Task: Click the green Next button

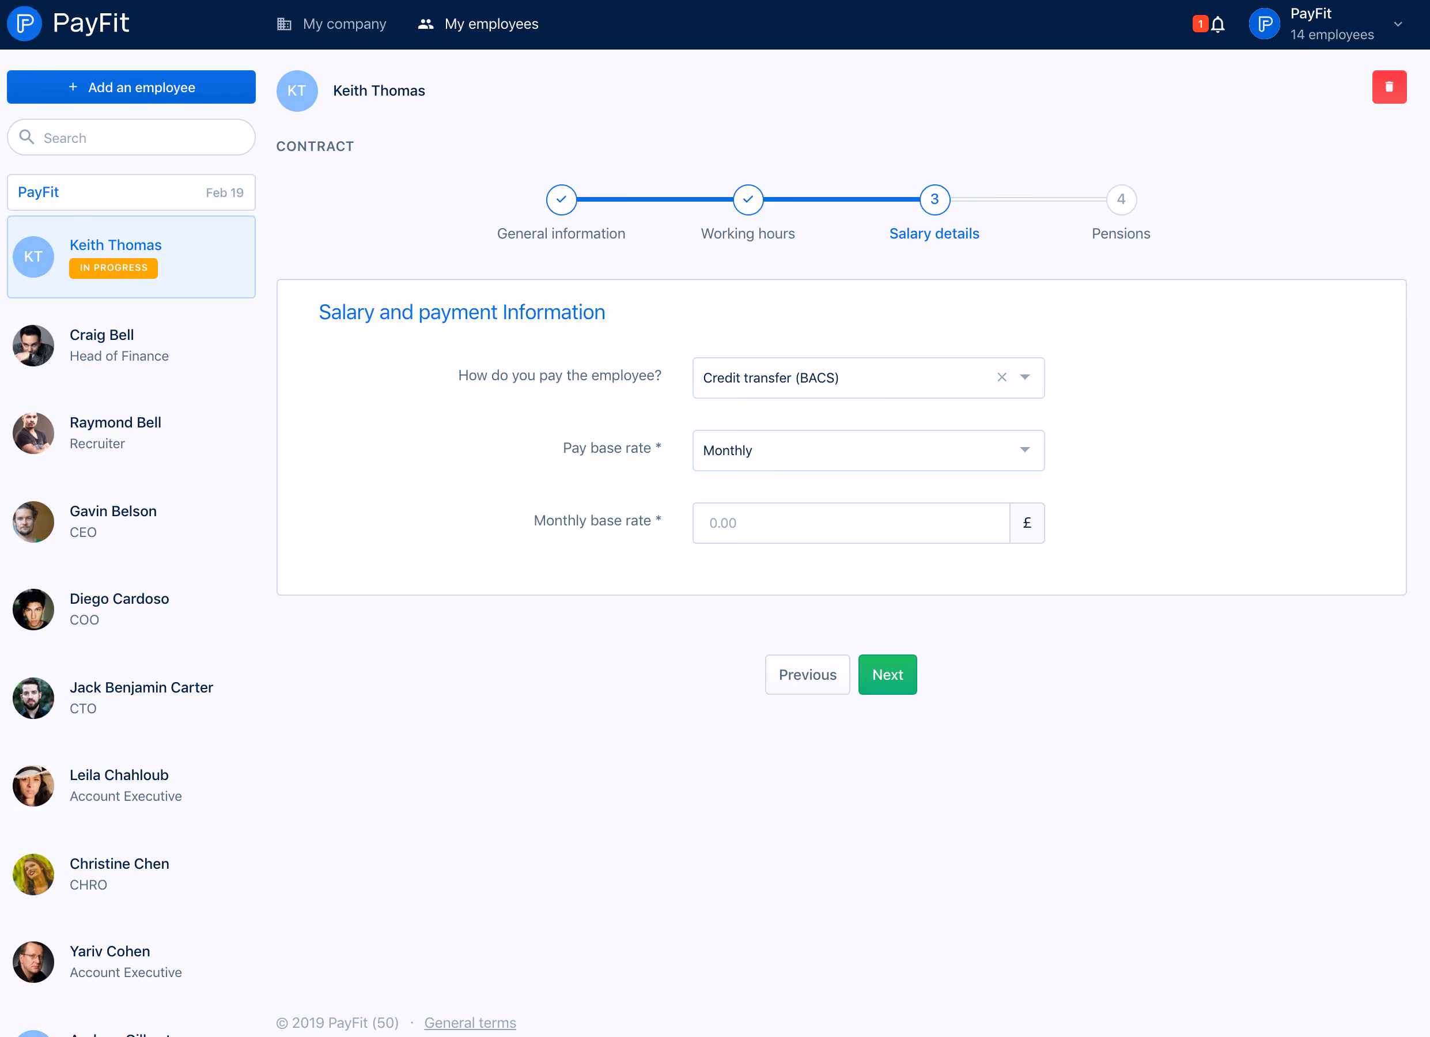Action: click(x=887, y=675)
